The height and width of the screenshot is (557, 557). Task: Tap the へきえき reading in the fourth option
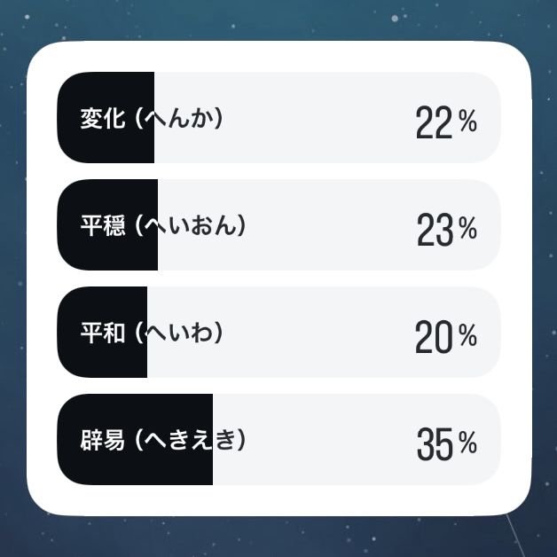pyautogui.click(x=191, y=440)
